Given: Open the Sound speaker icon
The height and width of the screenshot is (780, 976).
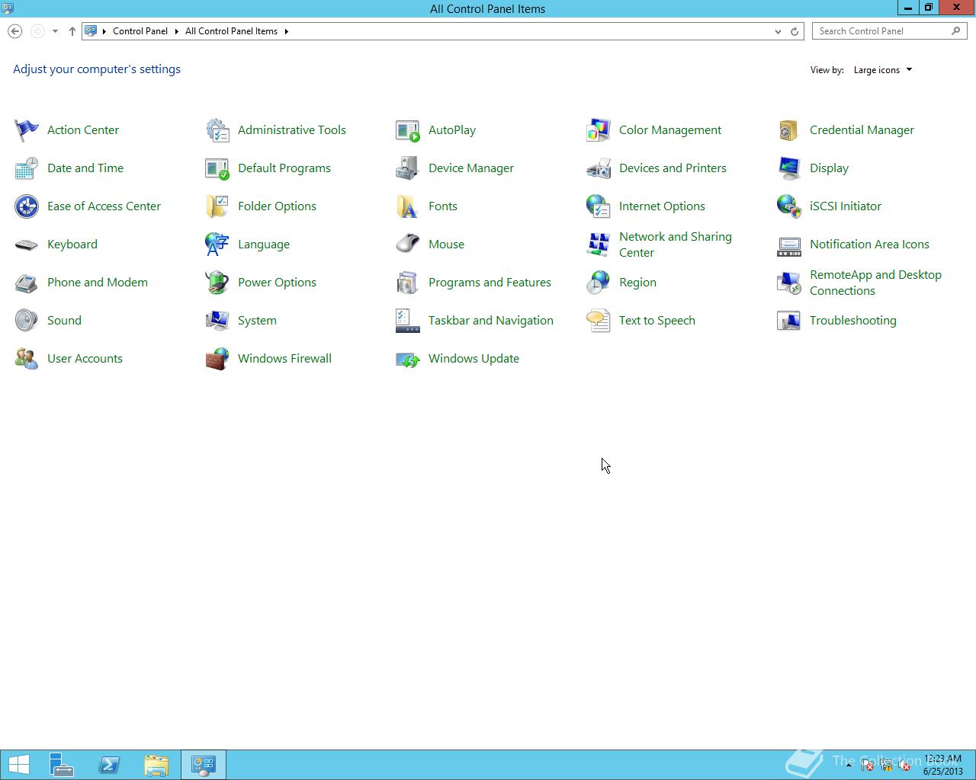Looking at the screenshot, I should pyautogui.click(x=27, y=321).
